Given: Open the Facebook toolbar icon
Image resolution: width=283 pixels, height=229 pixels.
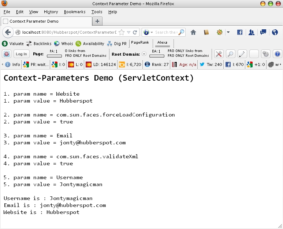Looking at the screenshot, I should pos(240,32).
